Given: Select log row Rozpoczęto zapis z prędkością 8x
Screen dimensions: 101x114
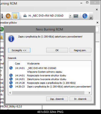Looking at the screenshot, I should pyautogui.click(x=50, y=83).
